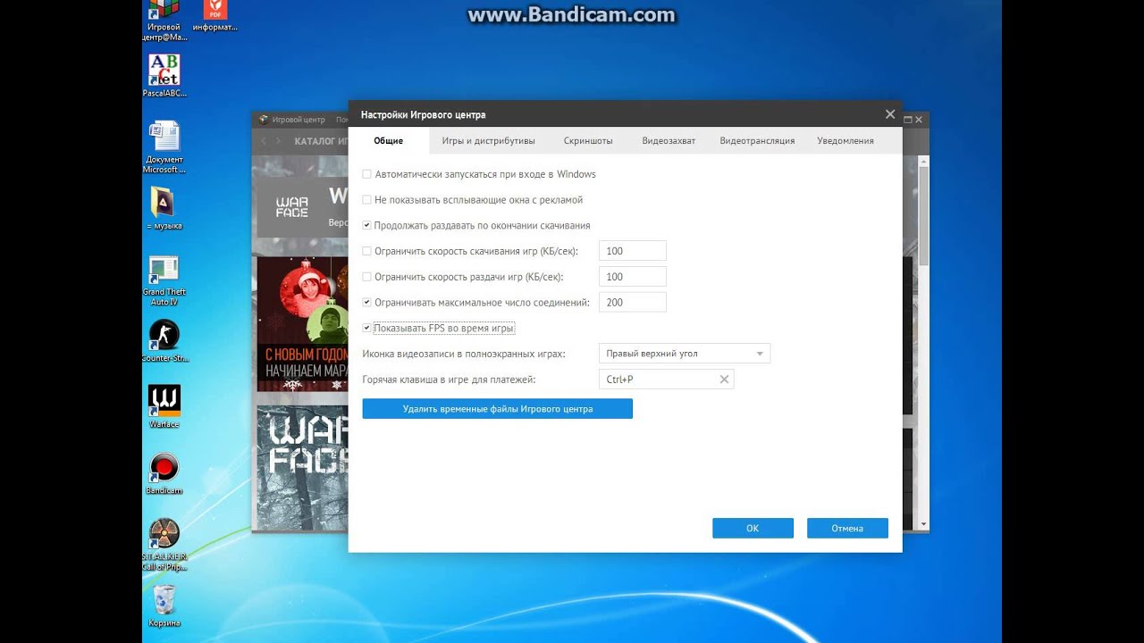1144x643 pixels.
Task: Click Удалить временные файлы Игрового центра button
Action: 498,409
